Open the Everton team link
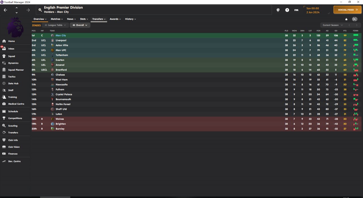 point(60,60)
